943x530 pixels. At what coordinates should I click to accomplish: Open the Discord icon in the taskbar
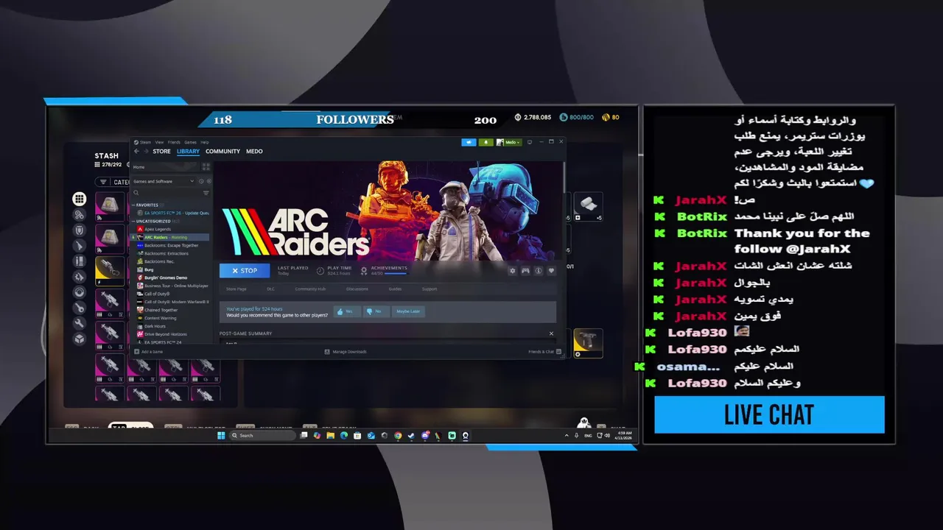(425, 436)
